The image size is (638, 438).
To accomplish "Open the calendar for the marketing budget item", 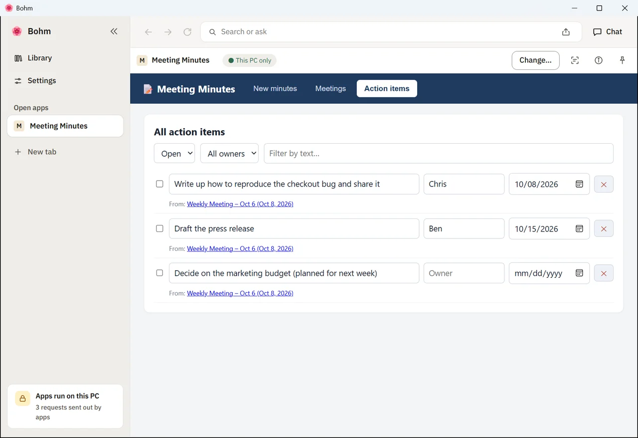I will [x=579, y=273].
